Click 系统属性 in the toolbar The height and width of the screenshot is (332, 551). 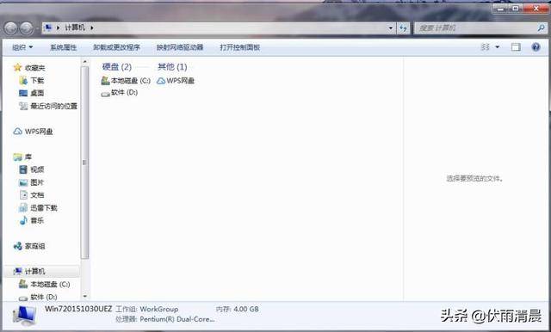tap(63, 47)
